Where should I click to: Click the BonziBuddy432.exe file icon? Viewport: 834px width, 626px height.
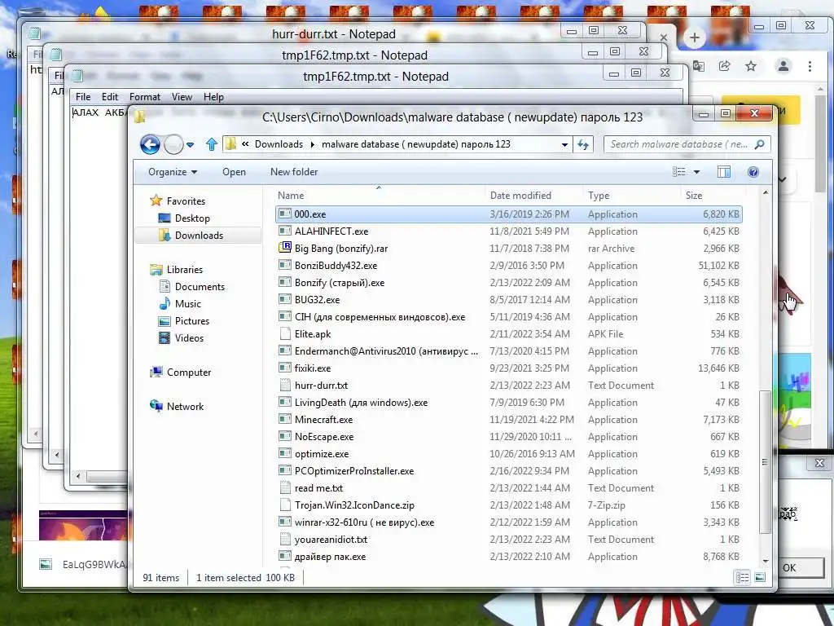(285, 265)
